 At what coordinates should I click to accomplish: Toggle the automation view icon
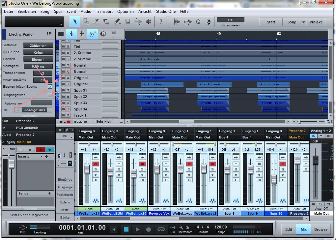93,34
